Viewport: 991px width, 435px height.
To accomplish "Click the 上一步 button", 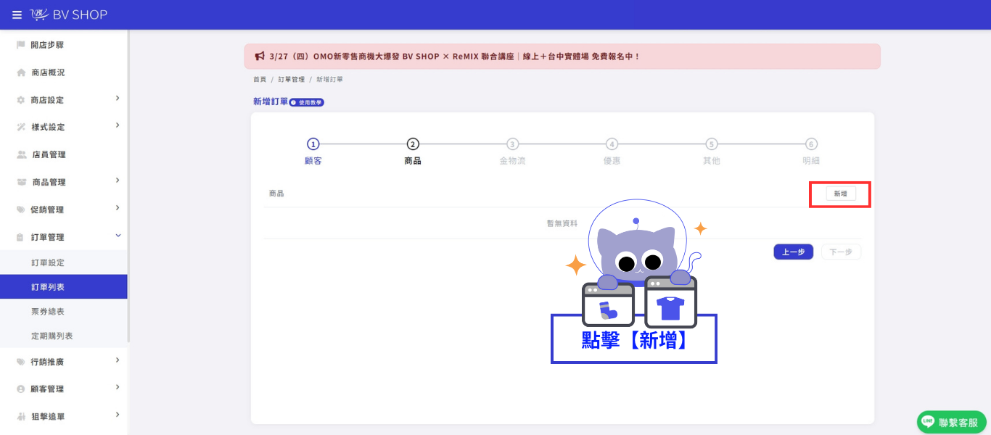I will pyautogui.click(x=794, y=252).
